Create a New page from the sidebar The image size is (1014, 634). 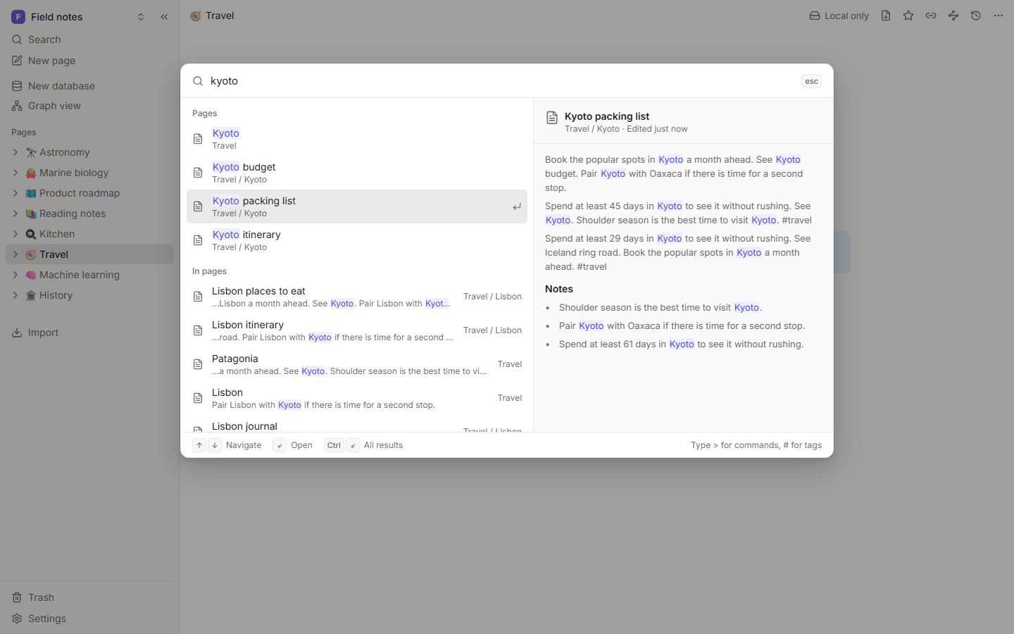pyautogui.click(x=89, y=61)
